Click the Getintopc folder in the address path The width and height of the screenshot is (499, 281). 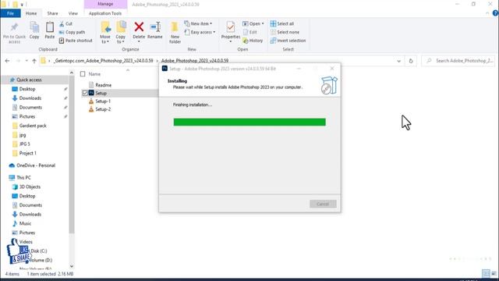point(103,61)
